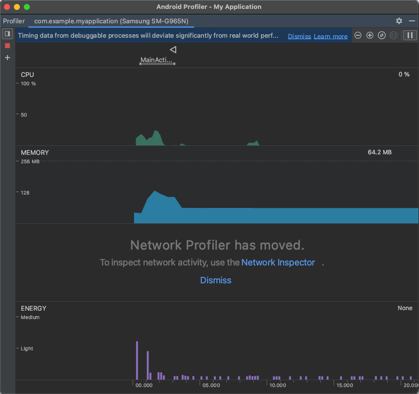Click the 0 % CPU value
Image resolution: width=419 pixels, height=394 pixels.
(x=404, y=74)
